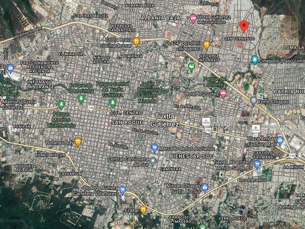This screenshot has height=229, width=305.
Task: Click the EL MIRADOR label
Action: pyautogui.click(x=71, y=54)
